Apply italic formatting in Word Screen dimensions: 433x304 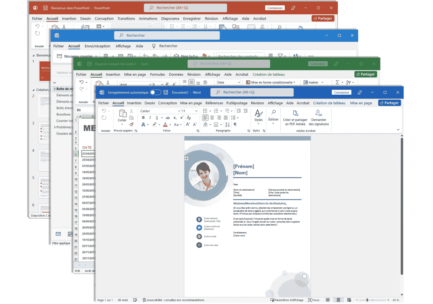(150, 118)
